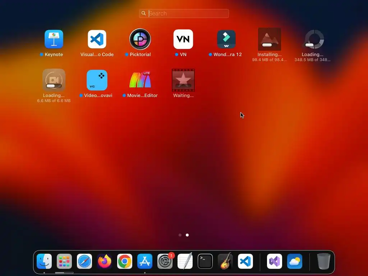
Task: Open TextEdit from the Dock
Action: (x=185, y=261)
